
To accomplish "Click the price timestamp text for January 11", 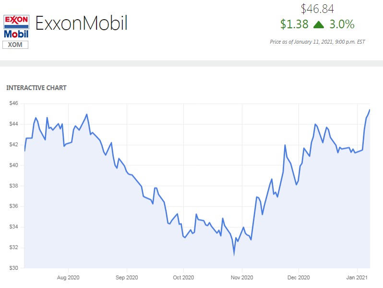I will [317, 42].
